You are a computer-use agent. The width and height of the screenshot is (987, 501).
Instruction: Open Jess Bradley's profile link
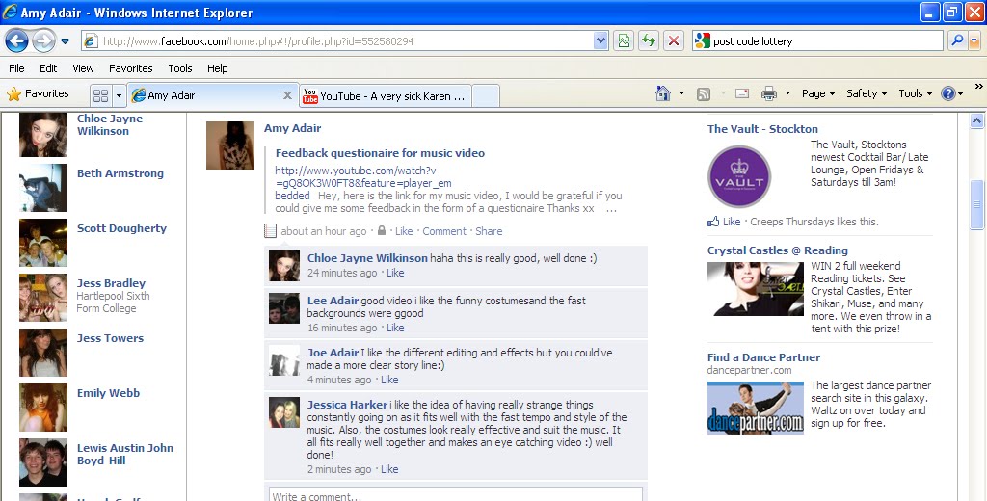[x=111, y=283]
